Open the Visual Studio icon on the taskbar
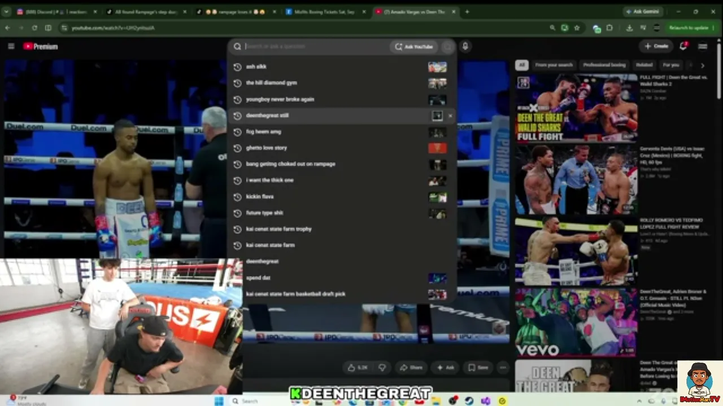The height and width of the screenshot is (406, 723). 485,401
